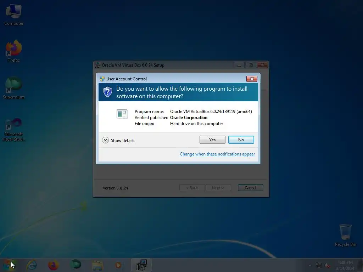The width and height of the screenshot is (363, 272).
Task: Select the Recycle Bin desktop icon
Action: click(345, 235)
